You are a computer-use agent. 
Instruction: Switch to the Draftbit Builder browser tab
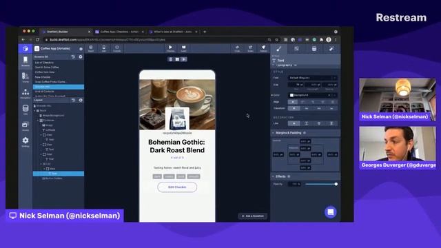click(66, 32)
